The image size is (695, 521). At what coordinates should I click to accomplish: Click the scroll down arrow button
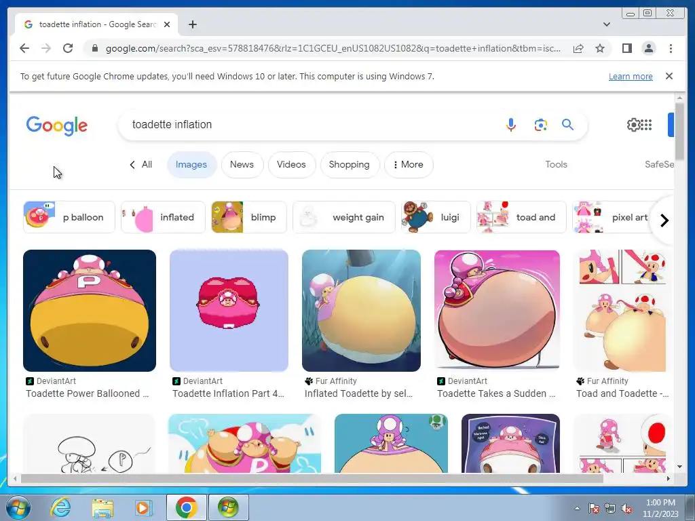coord(679,467)
